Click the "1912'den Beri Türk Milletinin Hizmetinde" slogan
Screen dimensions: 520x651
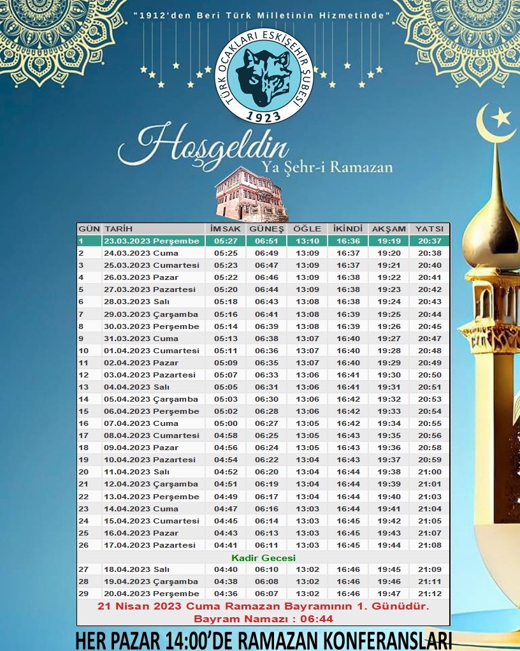click(262, 15)
